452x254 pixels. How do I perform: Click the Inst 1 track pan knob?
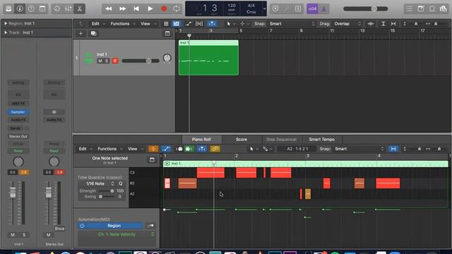click(167, 58)
